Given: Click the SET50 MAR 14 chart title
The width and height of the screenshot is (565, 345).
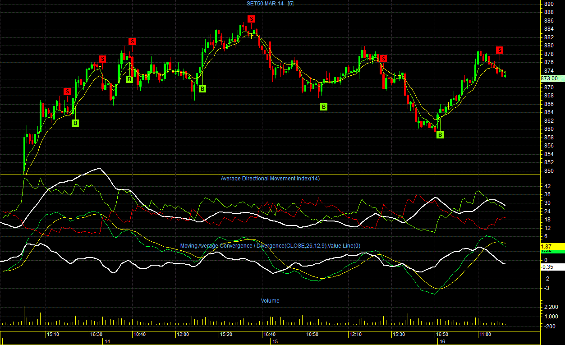Looking at the screenshot, I should (x=270, y=4).
